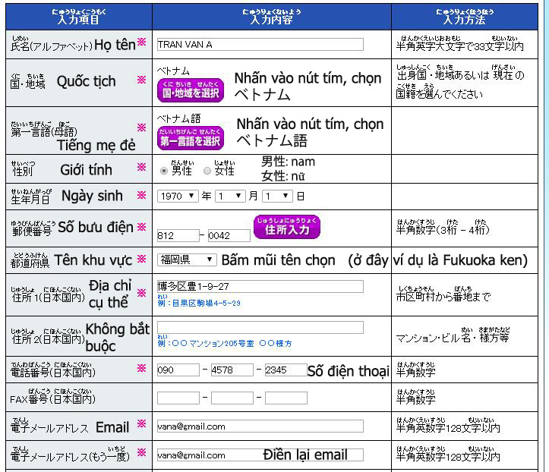Viewport: 549px width, 472px height.
Task: Click the Tên khu vực label text
Action: (x=93, y=260)
